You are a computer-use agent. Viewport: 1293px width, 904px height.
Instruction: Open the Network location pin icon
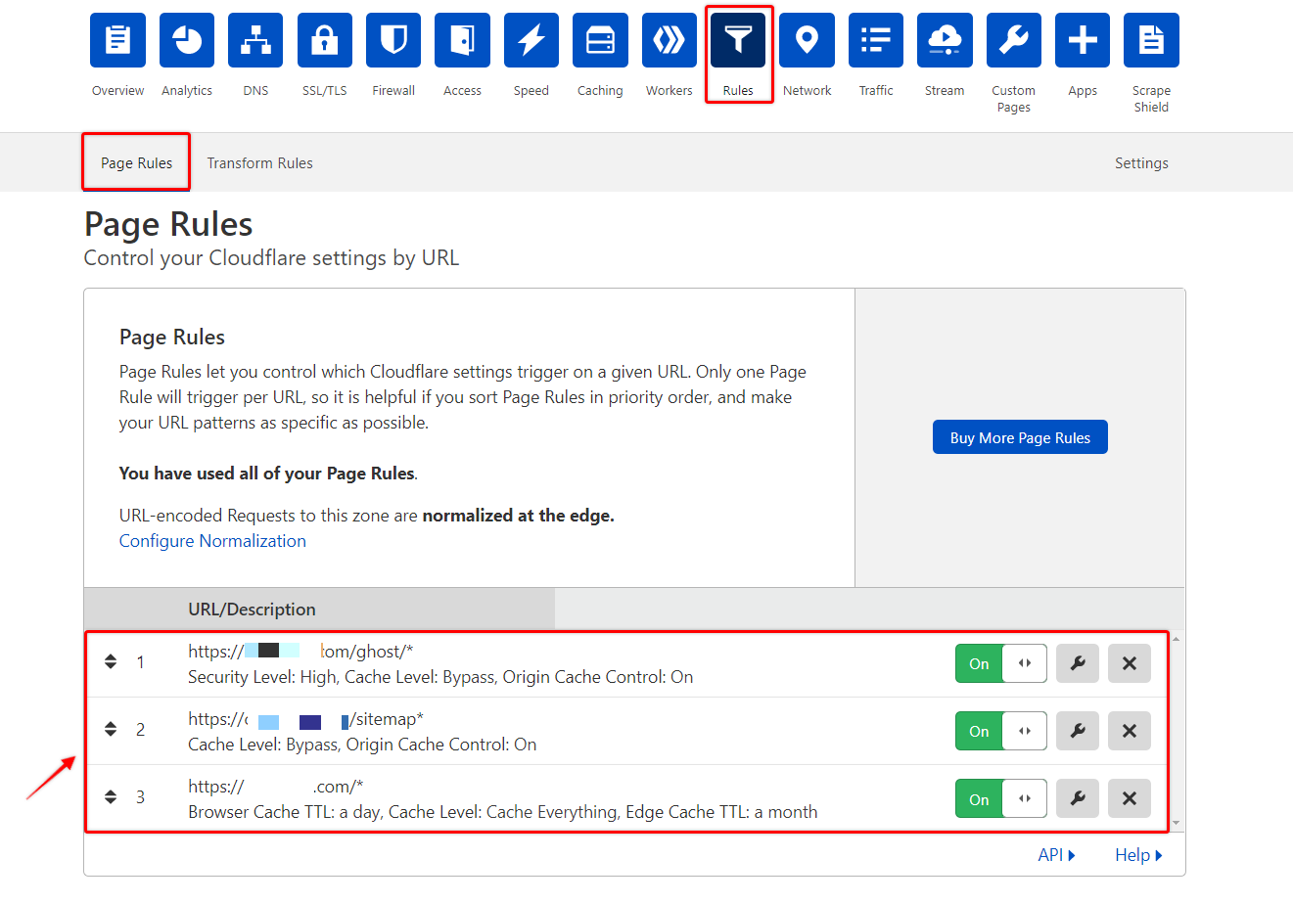pos(807,40)
